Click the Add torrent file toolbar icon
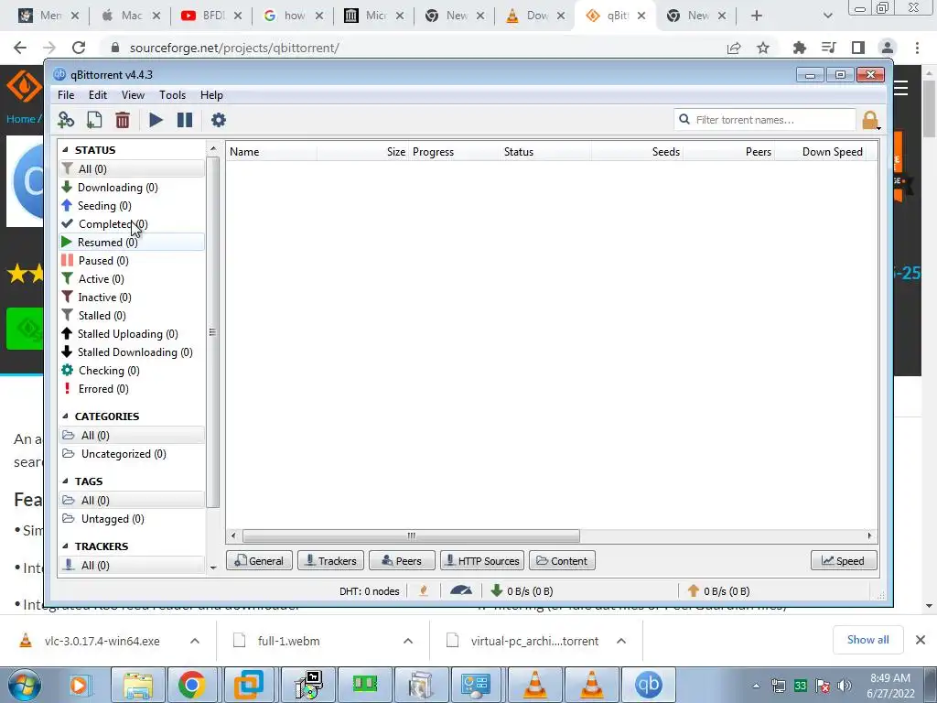Viewport: 937px width, 703px height. pyautogui.click(x=94, y=120)
